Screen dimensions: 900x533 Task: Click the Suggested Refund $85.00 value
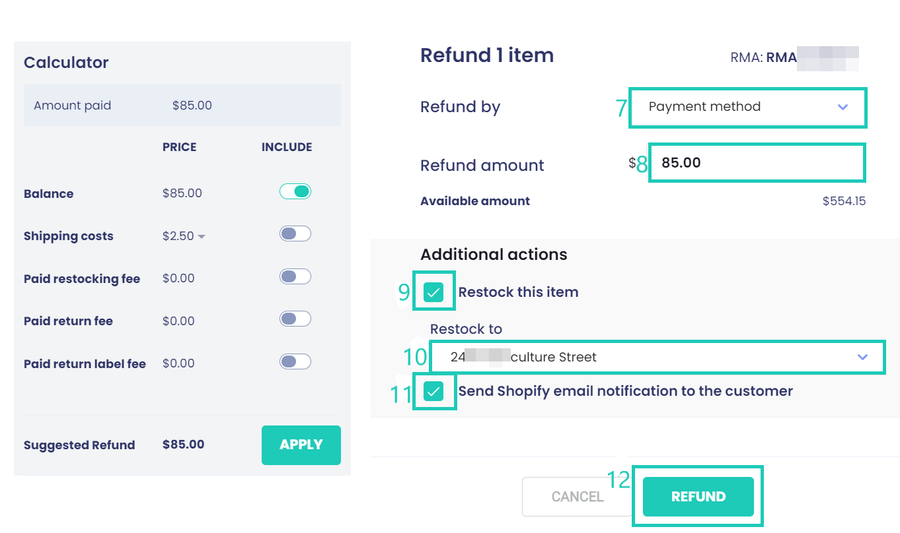(x=183, y=445)
